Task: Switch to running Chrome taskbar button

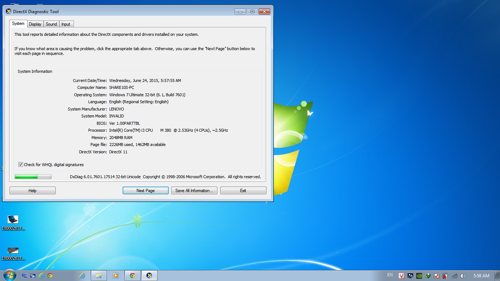Action: (x=133, y=276)
